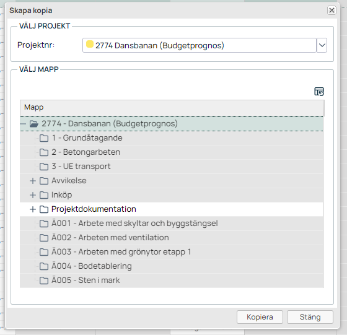Image resolution: width=347 pixels, height=335 pixels.
Task: Click the table reset layout icon
Action: pos(319,92)
